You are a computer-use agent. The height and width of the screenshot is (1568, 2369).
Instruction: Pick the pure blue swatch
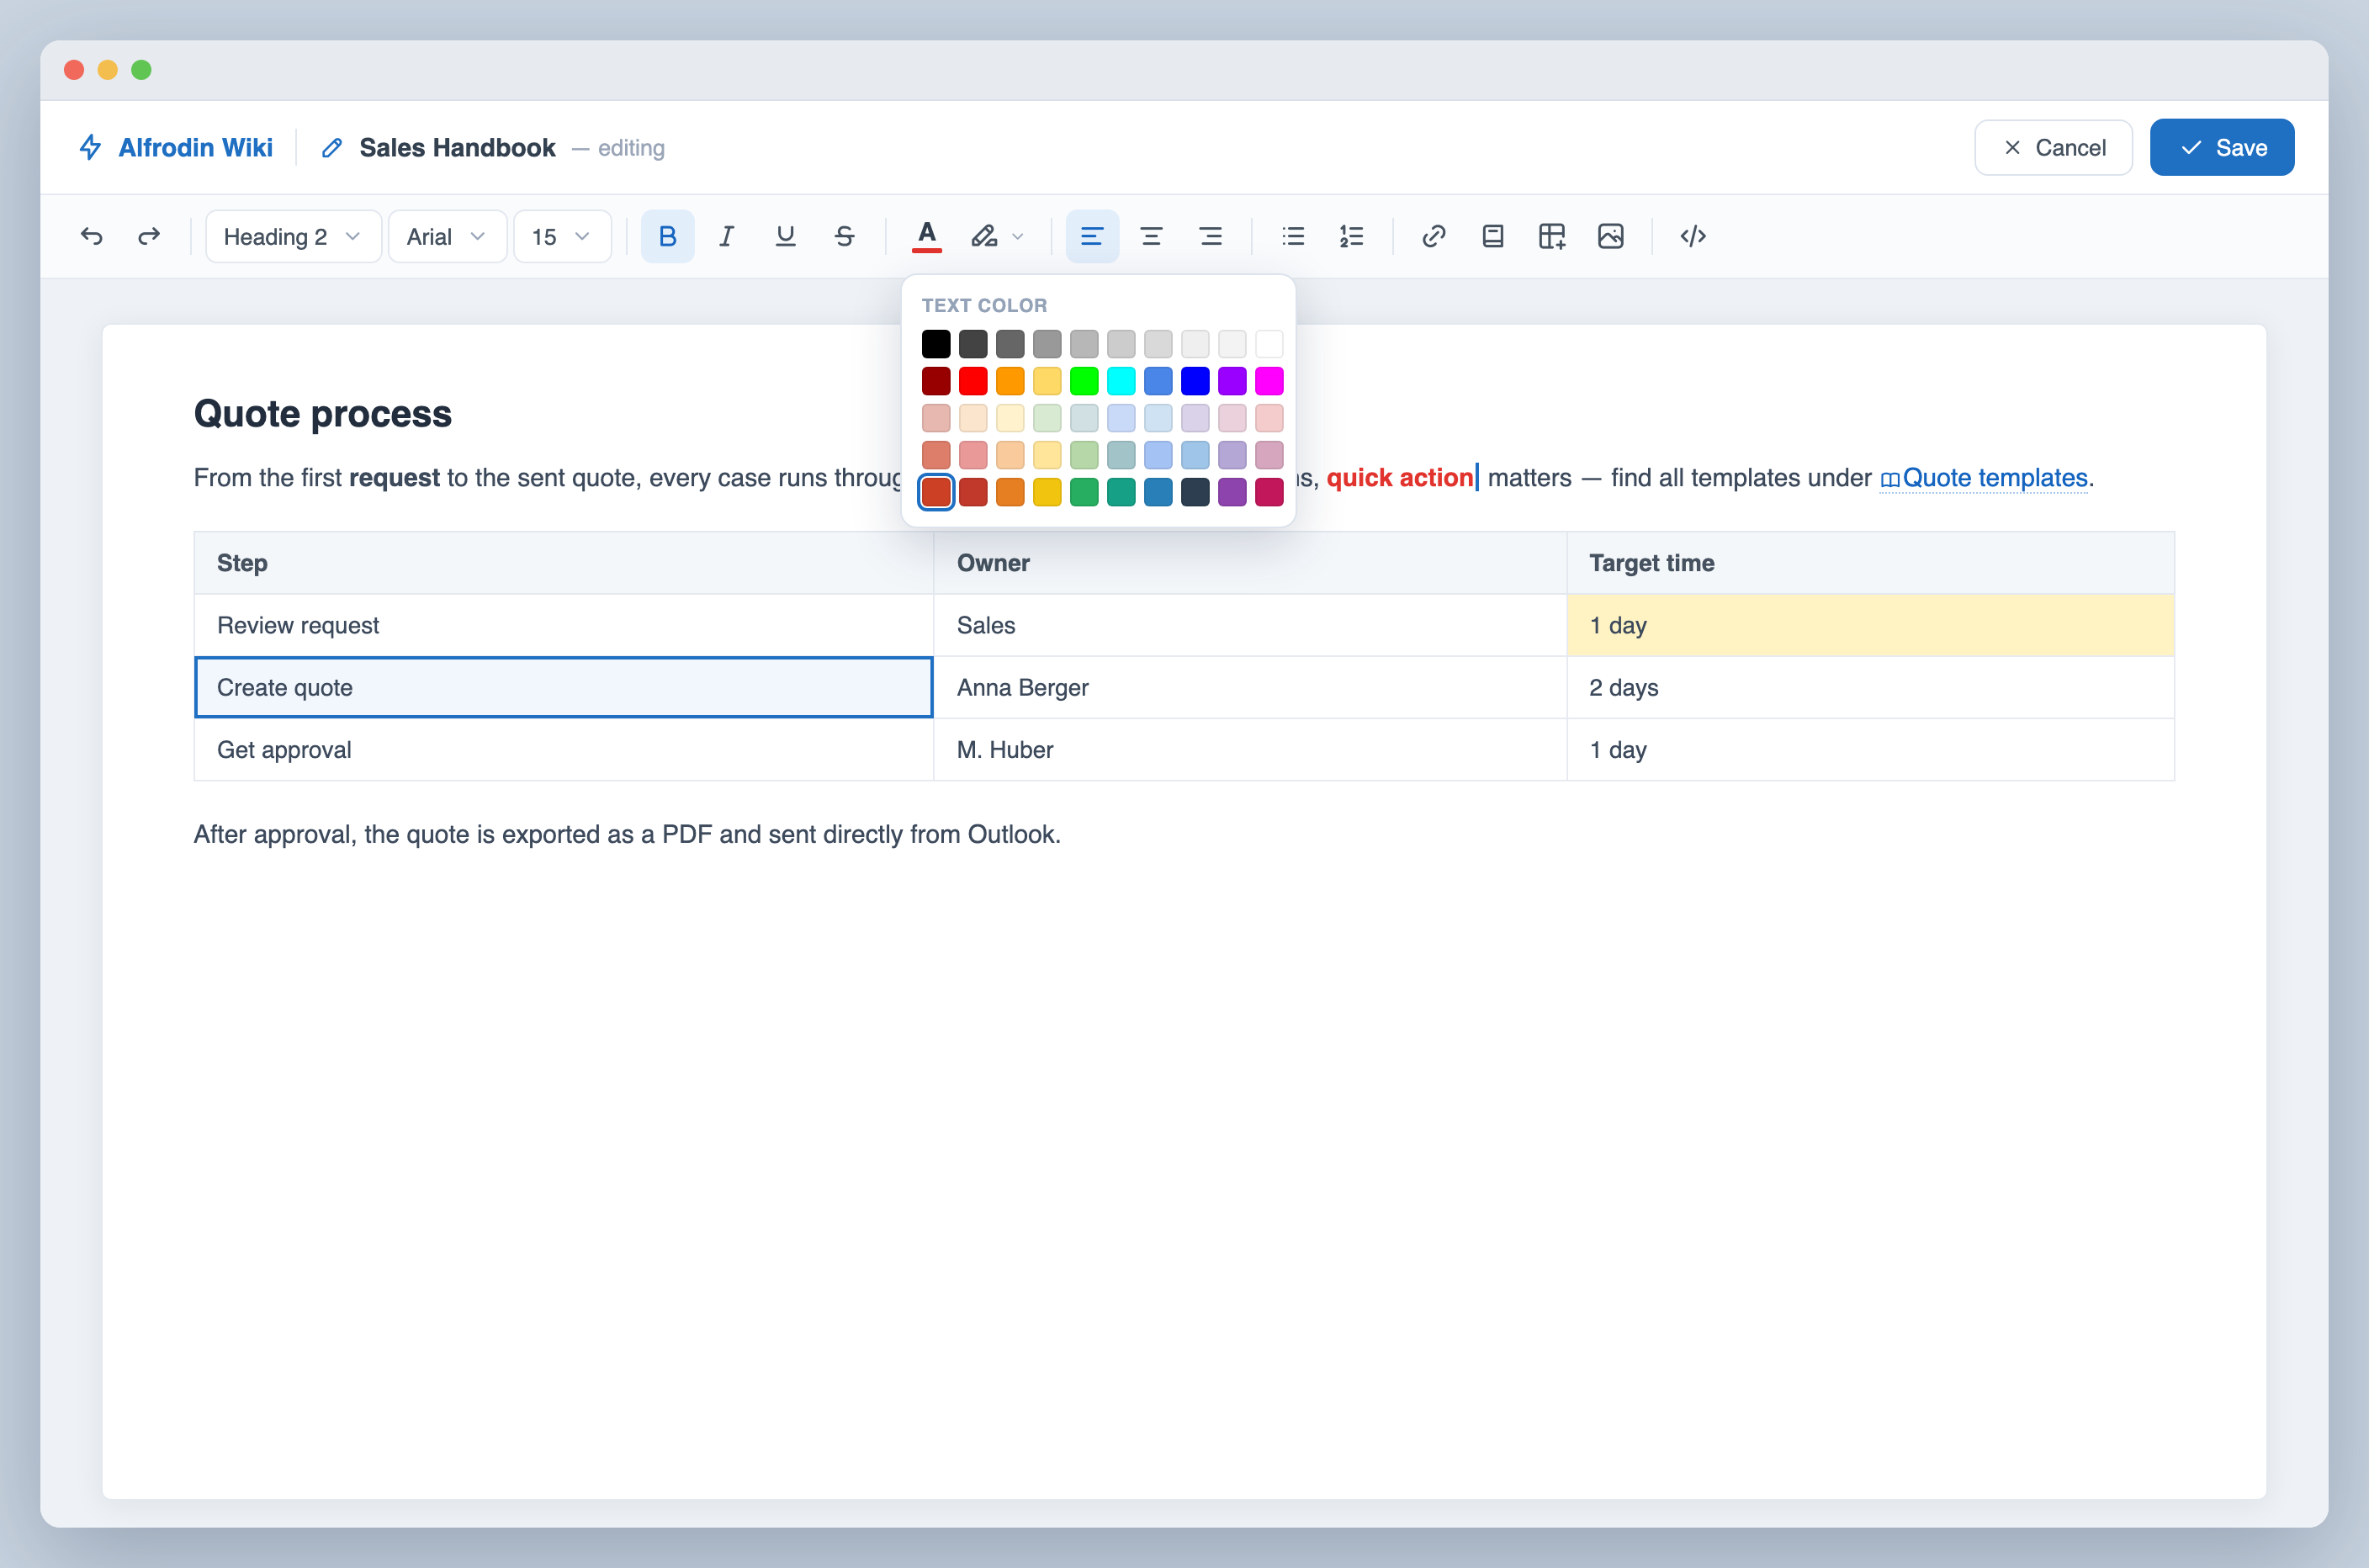coord(1195,381)
